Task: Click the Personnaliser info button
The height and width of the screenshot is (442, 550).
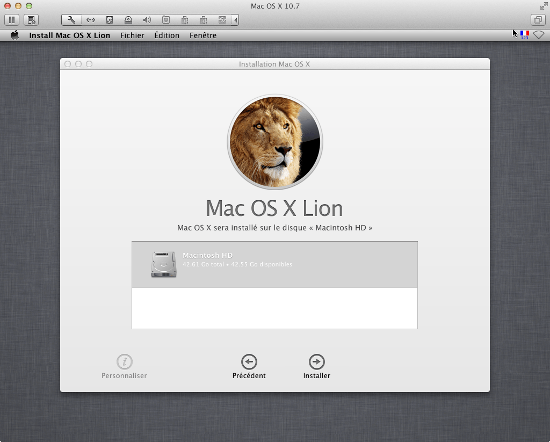Action: pyautogui.click(x=124, y=367)
